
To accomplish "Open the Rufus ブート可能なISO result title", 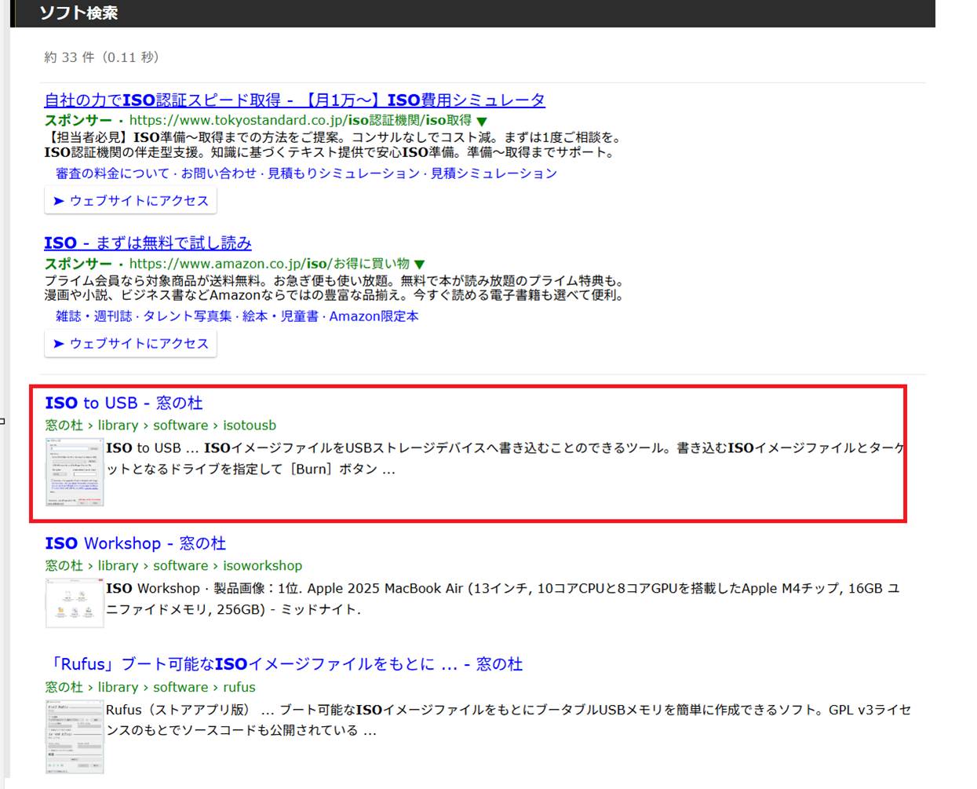I will [x=283, y=665].
